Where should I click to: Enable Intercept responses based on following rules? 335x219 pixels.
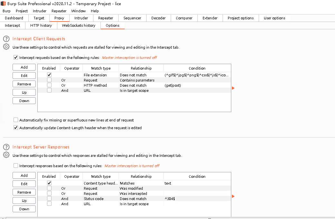[x=15, y=166]
